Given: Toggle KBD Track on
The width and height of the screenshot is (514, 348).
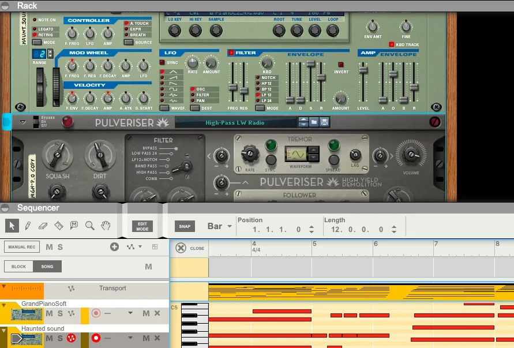Looking at the screenshot, I should point(392,44).
